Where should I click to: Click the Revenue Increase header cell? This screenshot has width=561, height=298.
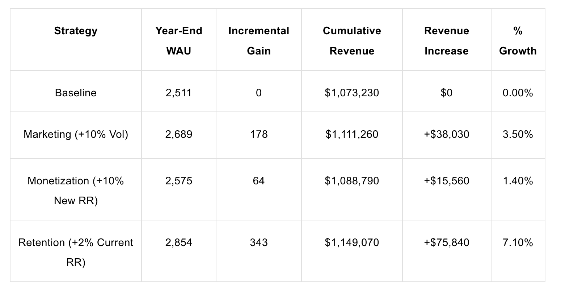[x=447, y=41]
